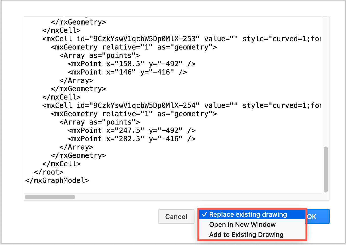The width and height of the screenshot is (346, 245).
Task: Click Cancel to dismiss the dialog
Action: (176, 216)
